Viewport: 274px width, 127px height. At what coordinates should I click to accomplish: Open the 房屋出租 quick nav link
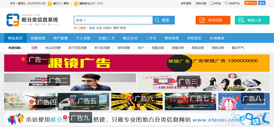tap(158, 48)
